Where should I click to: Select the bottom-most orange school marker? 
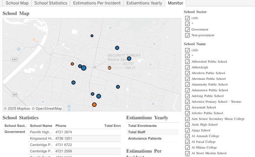coord(94,104)
